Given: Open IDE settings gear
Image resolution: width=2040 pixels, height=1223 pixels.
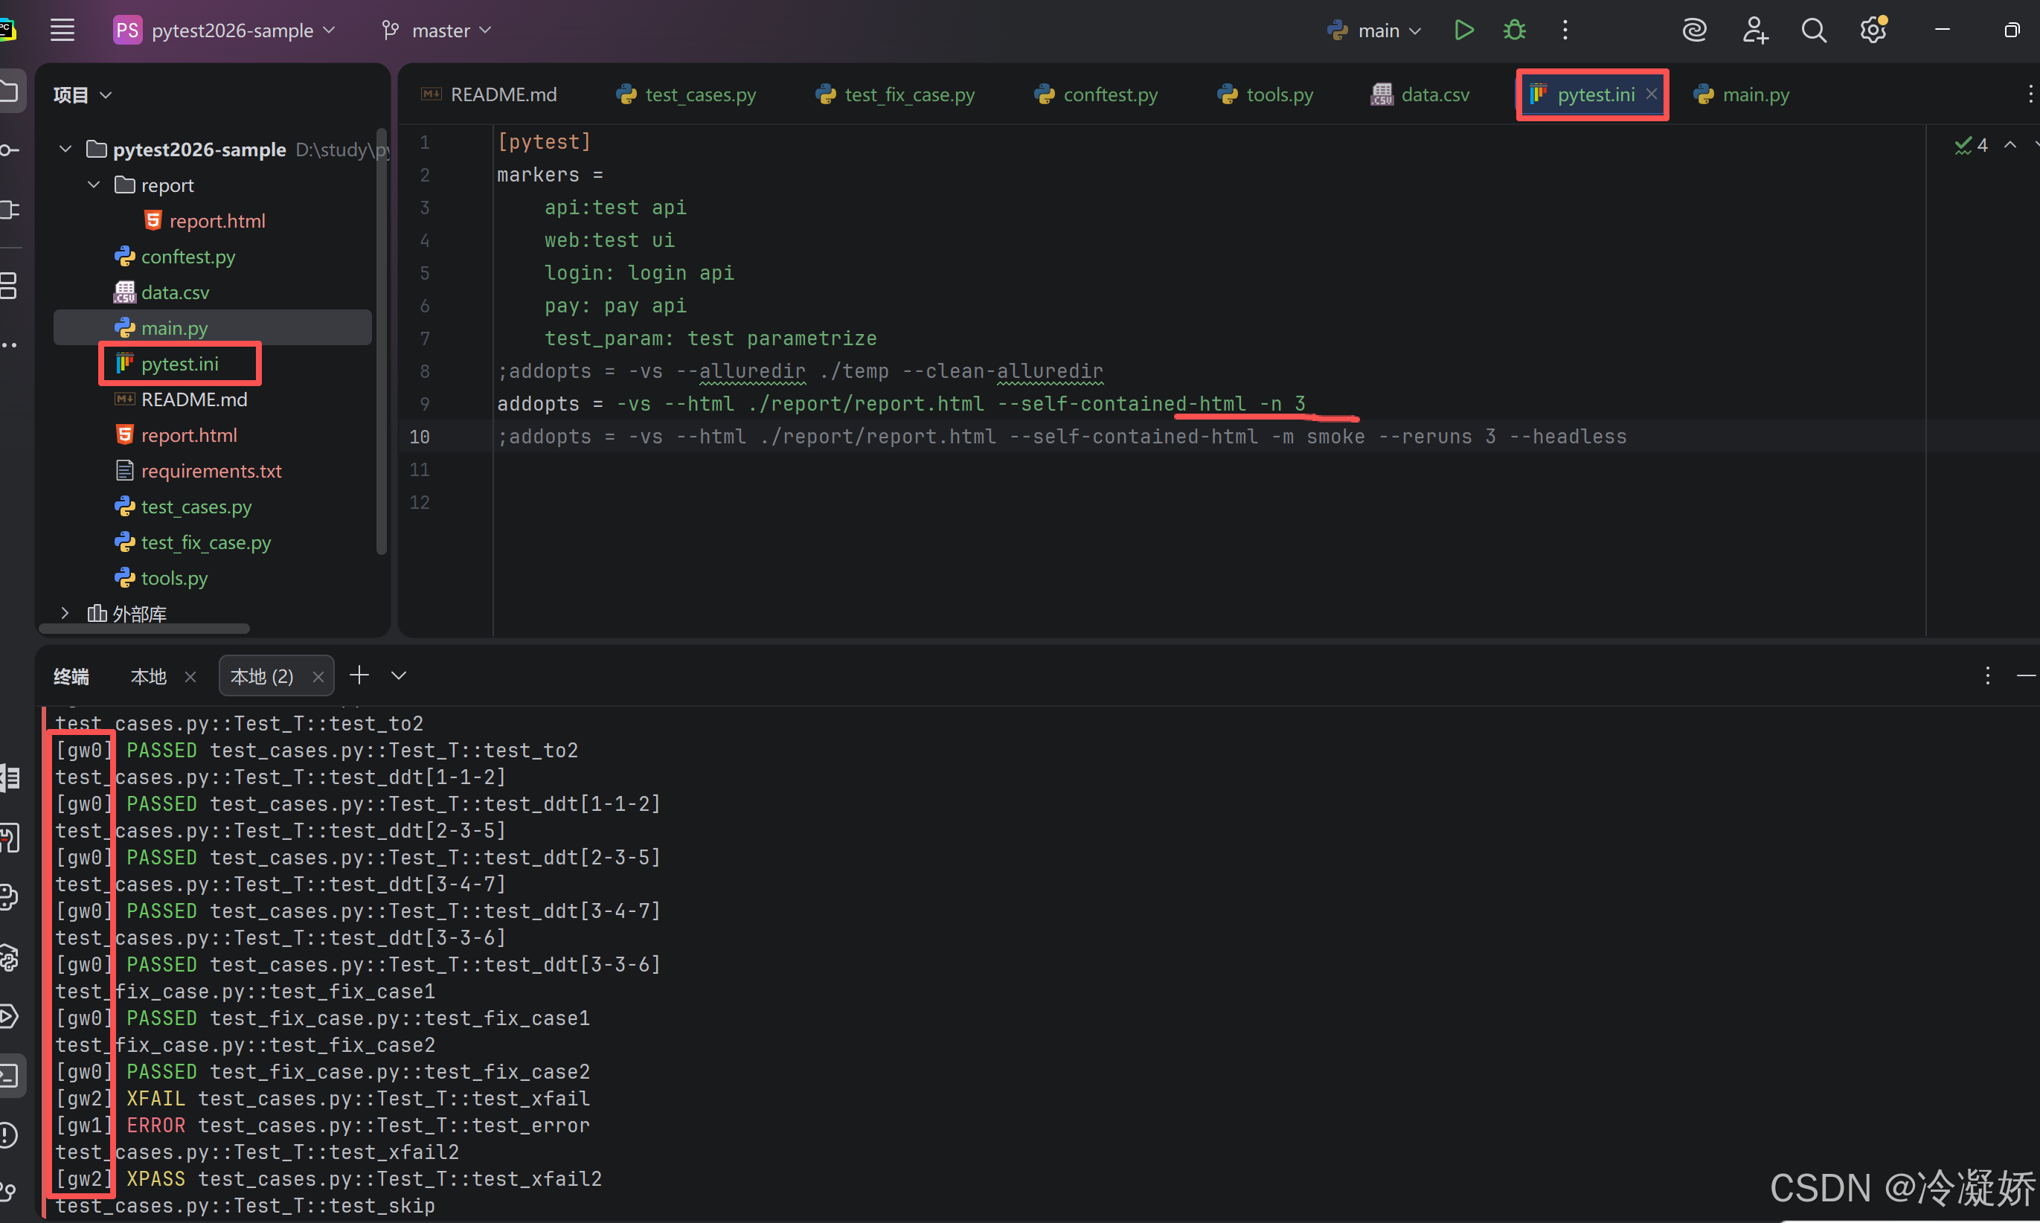Looking at the screenshot, I should (x=1873, y=31).
